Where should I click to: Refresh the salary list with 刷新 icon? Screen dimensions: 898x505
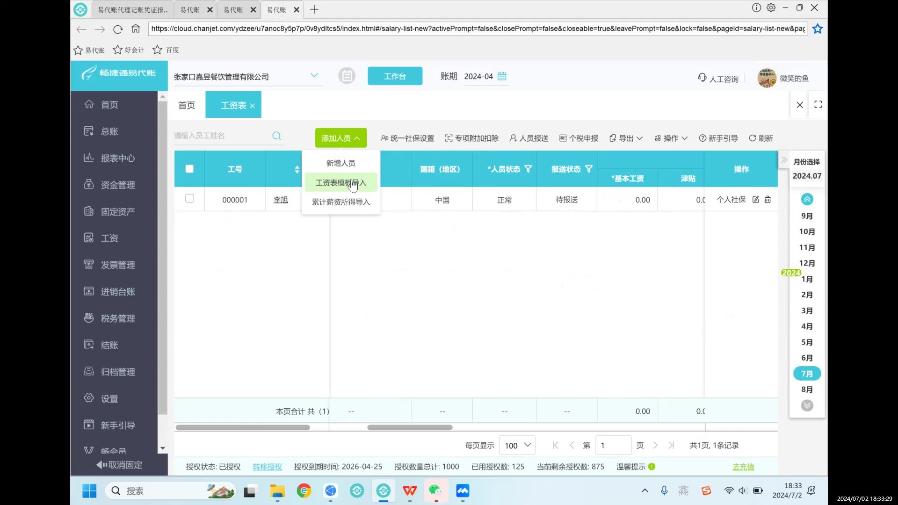point(760,138)
